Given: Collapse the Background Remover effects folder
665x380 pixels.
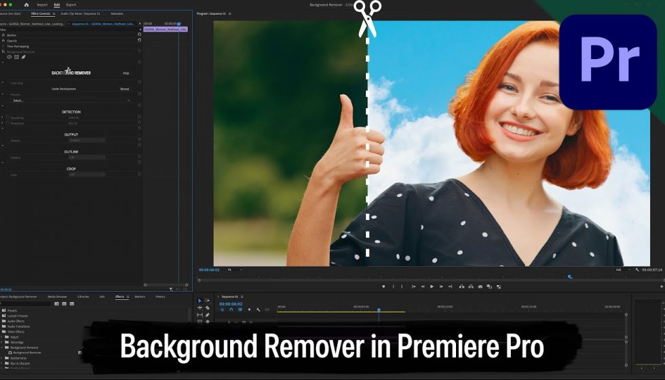Looking at the screenshot, I should tap(3, 347).
